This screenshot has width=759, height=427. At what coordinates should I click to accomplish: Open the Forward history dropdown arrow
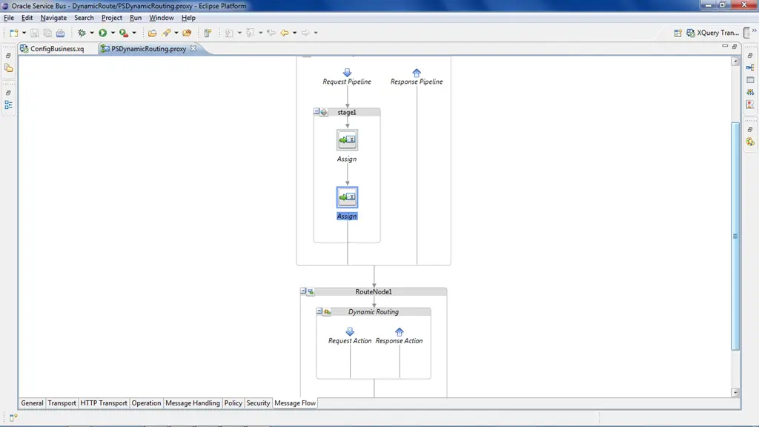pyautogui.click(x=316, y=33)
